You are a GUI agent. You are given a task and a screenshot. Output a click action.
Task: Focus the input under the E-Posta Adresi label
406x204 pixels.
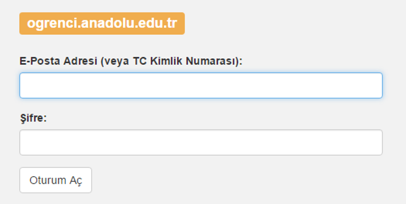tap(201, 86)
